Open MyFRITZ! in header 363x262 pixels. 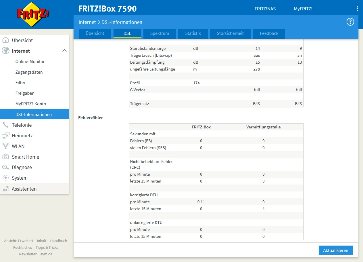pos(303,9)
